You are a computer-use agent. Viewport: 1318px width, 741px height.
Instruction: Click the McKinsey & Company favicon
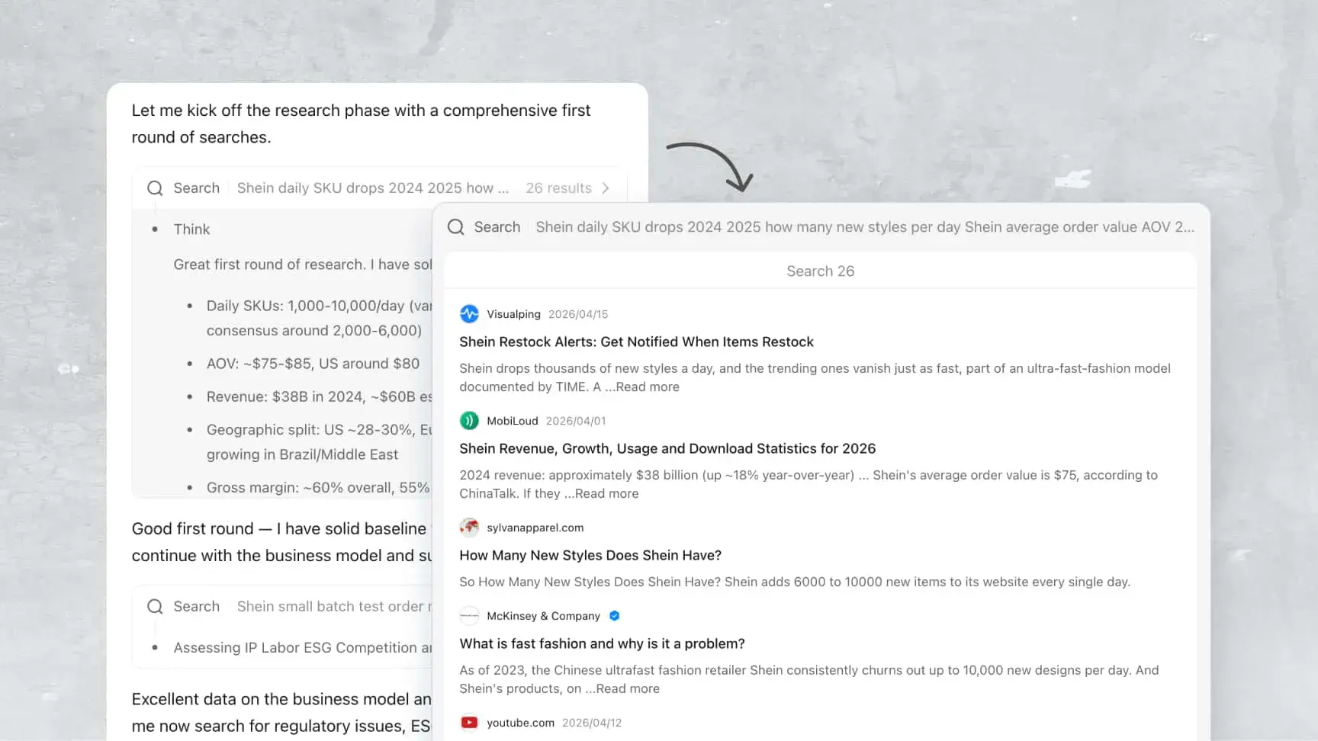point(469,616)
